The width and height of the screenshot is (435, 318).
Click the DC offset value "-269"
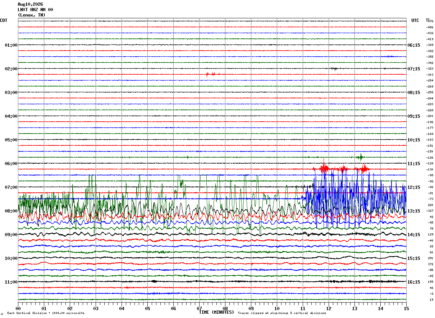click(430, 86)
